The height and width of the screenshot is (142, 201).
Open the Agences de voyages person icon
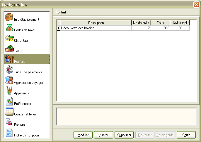9,80
